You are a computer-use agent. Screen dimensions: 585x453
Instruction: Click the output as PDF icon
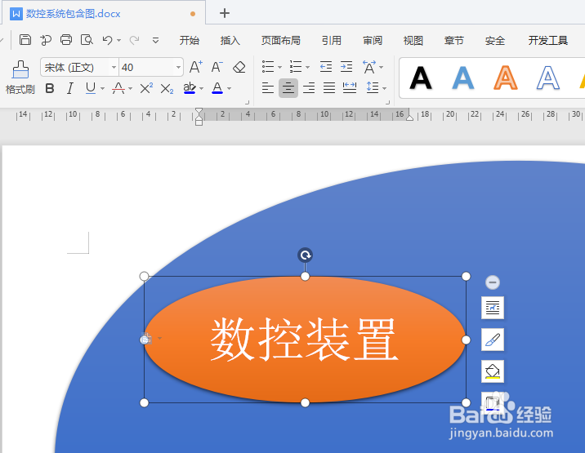point(46,39)
